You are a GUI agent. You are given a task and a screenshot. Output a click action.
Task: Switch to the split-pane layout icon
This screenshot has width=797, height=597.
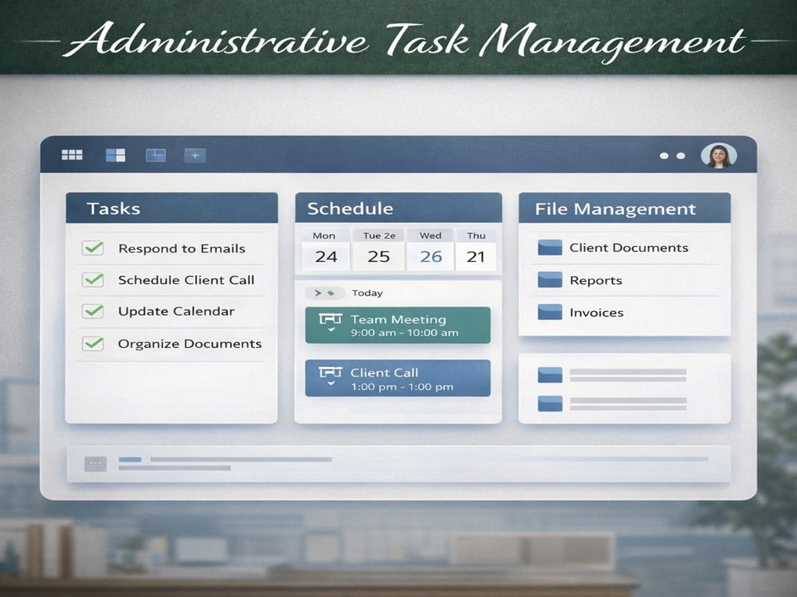[155, 155]
